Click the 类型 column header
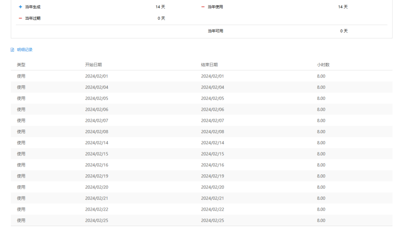The height and width of the screenshot is (228, 396). point(21,65)
